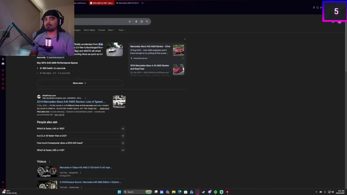Launch Microsoft Edge from the taskbar
The height and width of the screenshot is (195, 347).
pyautogui.click(x=179, y=192)
